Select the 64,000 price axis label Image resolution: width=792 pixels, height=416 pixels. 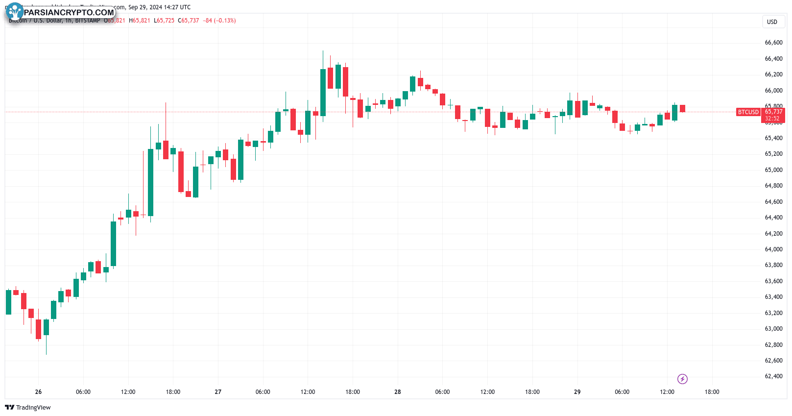pyautogui.click(x=774, y=249)
